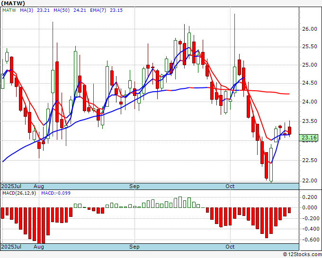Select the MA(3) legend label

coord(27,10)
